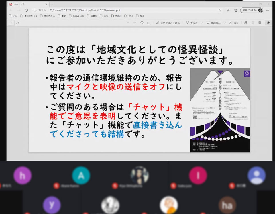Expand the 手描き draw options dropdown
Image resolution: width=275 pixels, height=214 pixels.
[x=202, y=23]
